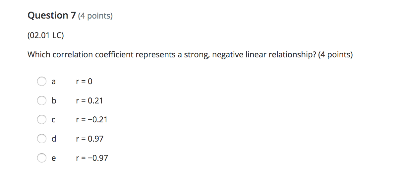Click the label text 'r = 0.21'
Viewport: 401px width, 191px height.
[89, 100]
